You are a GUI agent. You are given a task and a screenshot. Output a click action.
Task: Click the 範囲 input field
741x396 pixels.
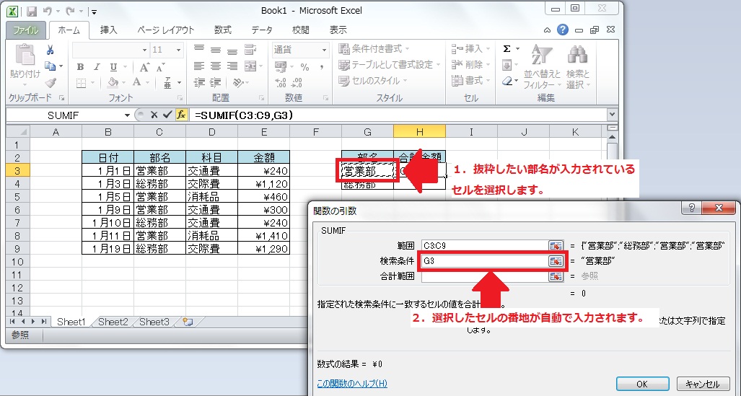point(486,246)
